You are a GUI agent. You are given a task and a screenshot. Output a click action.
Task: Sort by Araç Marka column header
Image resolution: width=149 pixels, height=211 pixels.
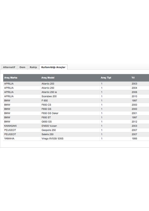[11, 78]
